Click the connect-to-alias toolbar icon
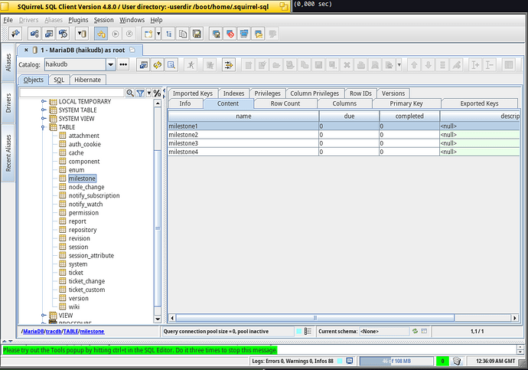This screenshot has width=528, height=370. (15, 34)
